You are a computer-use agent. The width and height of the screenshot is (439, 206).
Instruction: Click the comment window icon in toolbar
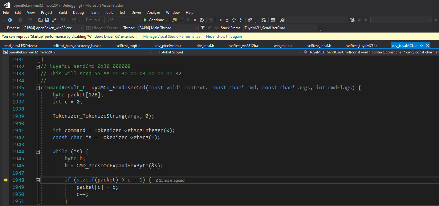pos(273,20)
